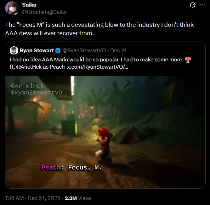This screenshot has width=210, height=205.
Task: Click Ryan Stewart's small profile picture
Action: pyautogui.click(x=14, y=50)
